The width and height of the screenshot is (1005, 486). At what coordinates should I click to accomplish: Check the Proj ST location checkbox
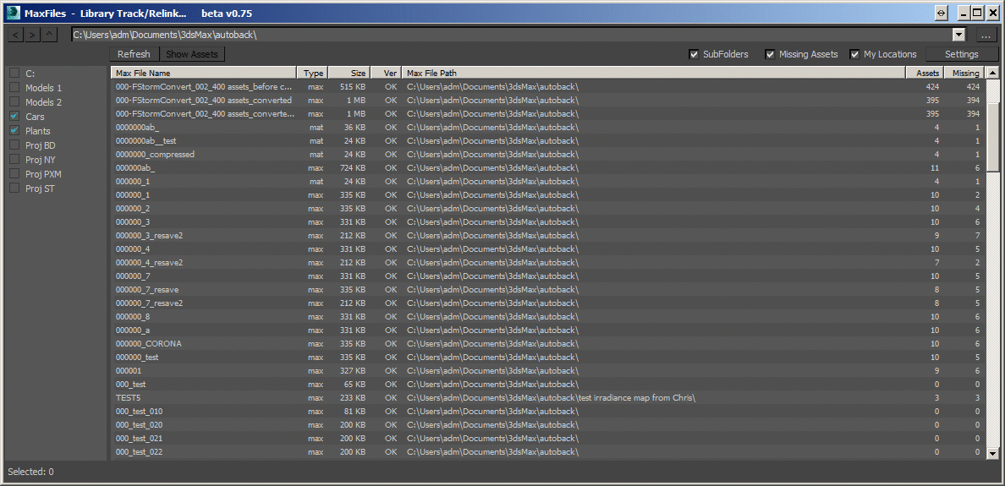(14, 188)
